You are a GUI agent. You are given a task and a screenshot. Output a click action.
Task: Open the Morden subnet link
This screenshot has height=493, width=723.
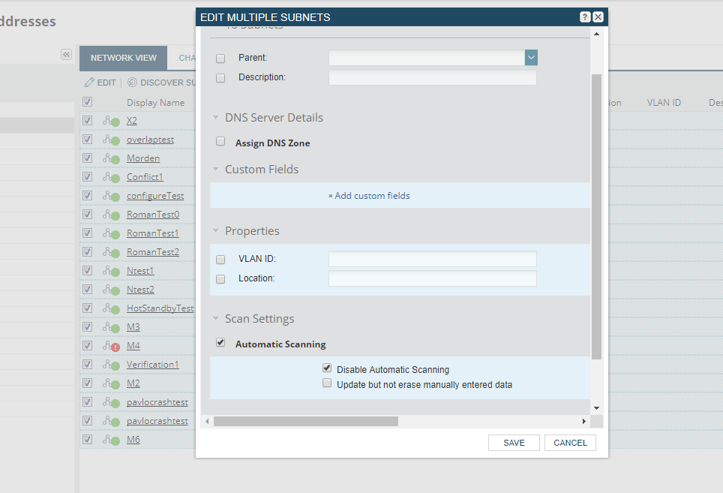[143, 158]
